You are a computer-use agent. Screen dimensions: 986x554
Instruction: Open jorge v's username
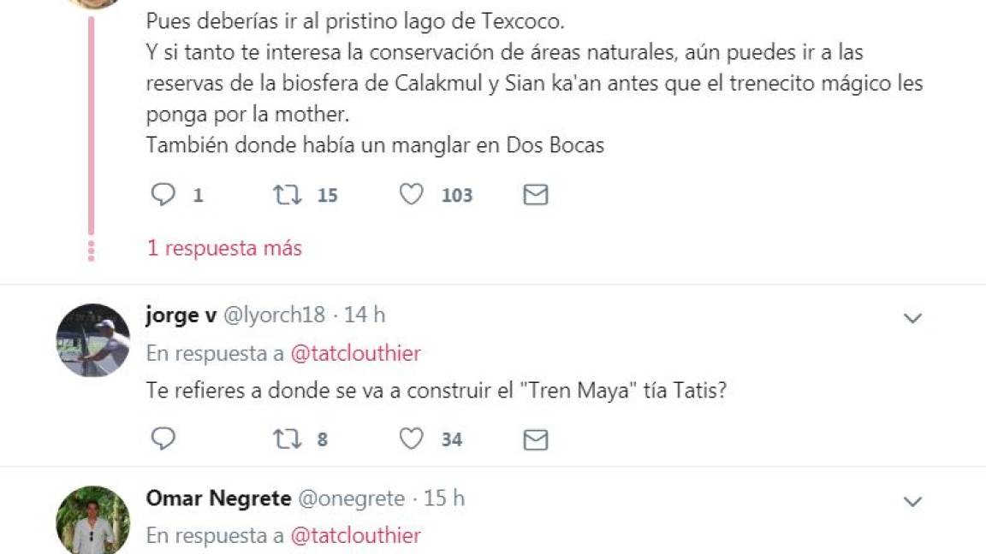click(x=179, y=315)
